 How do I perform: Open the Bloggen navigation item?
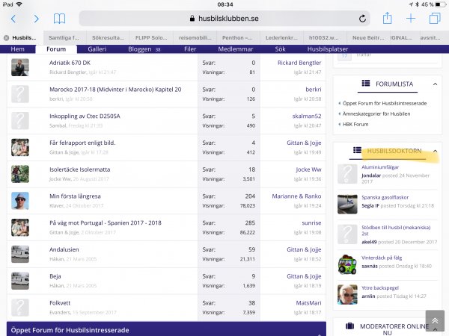point(140,49)
